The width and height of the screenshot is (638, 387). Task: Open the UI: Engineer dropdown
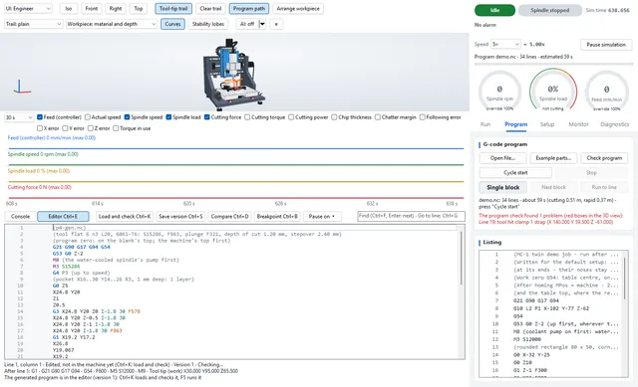click(x=28, y=9)
